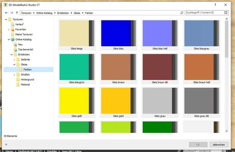Collapse the Gleise tree folder
The width and height of the screenshot is (235, 152).
(14, 64)
